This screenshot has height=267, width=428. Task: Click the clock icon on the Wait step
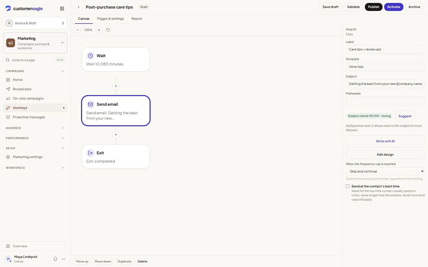click(90, 56)
